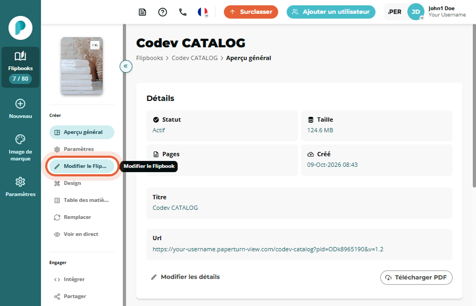Image resolution: width=476 pixels, height=306 pixels.
Task: Select Aperçu général menu item
Action: (x=82, y=132)
